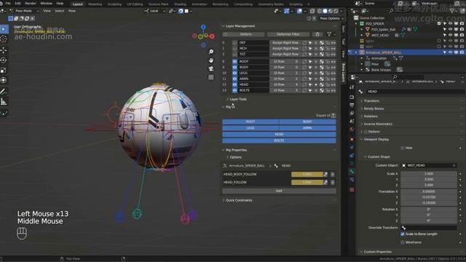Expand the Bendy Bones panel
466x262 pixels.
[x=374, y=108]
